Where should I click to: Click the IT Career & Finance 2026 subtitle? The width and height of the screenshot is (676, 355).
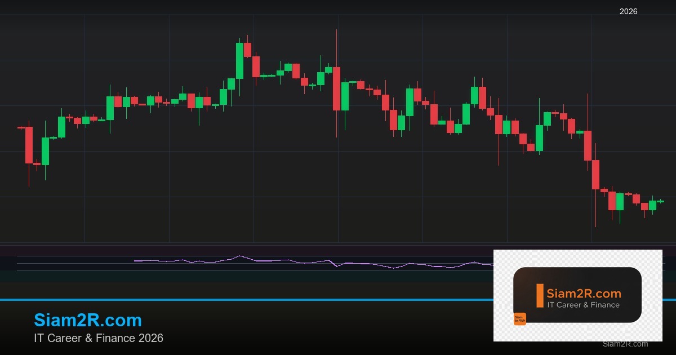pos(99,338)
